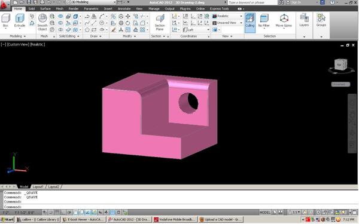Image resolution: width=359 pixels, height=224 pixels.
Task: Expand the Modify panel
Action: (129, 36)
